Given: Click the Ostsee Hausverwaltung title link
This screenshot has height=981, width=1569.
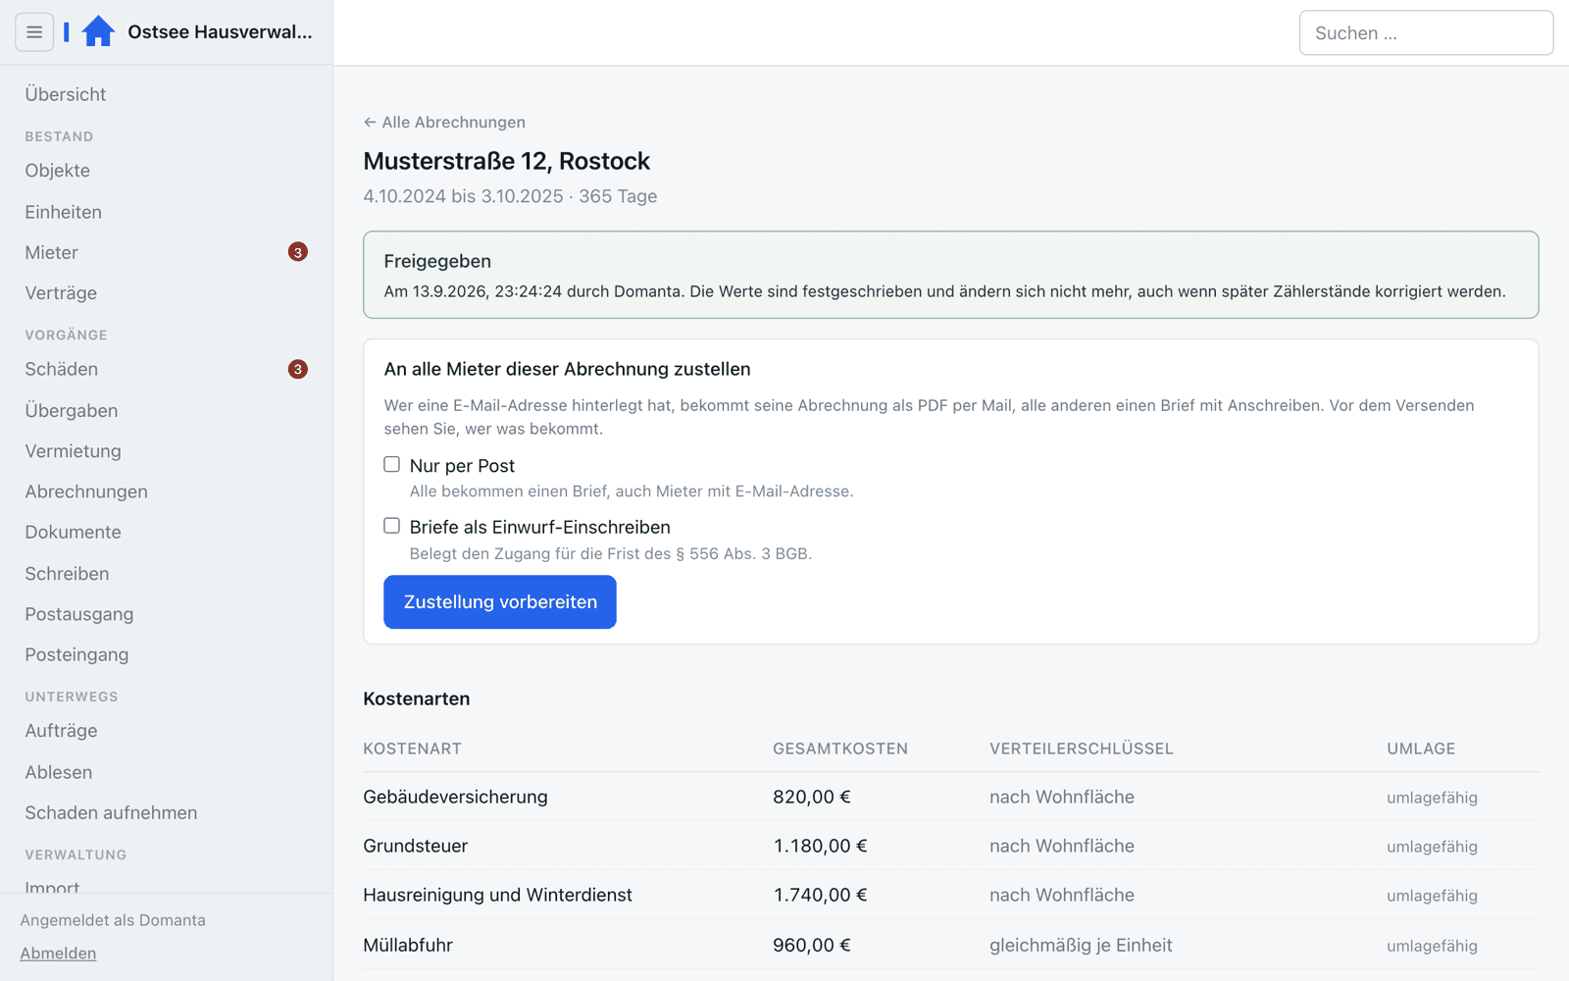Looking at the screenshot, I should tap(220, 32).
